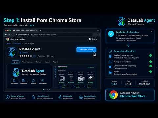Click the database permission icon
Screen dimensions: 158x118
click(x=110, y=56)
